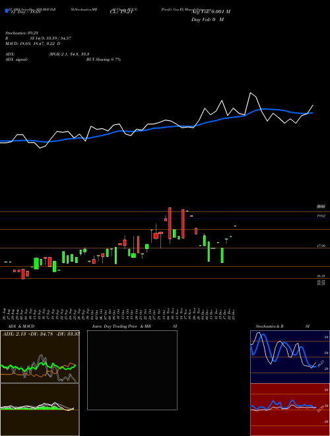This screenshot has width=330, height=436.
Task: Select the 'BUY Slowing @ 7%' ADX signal
Action: (x=104, y=59)
